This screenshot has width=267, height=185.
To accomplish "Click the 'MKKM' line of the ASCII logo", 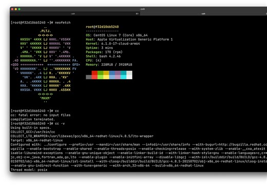I will [45, 98].
